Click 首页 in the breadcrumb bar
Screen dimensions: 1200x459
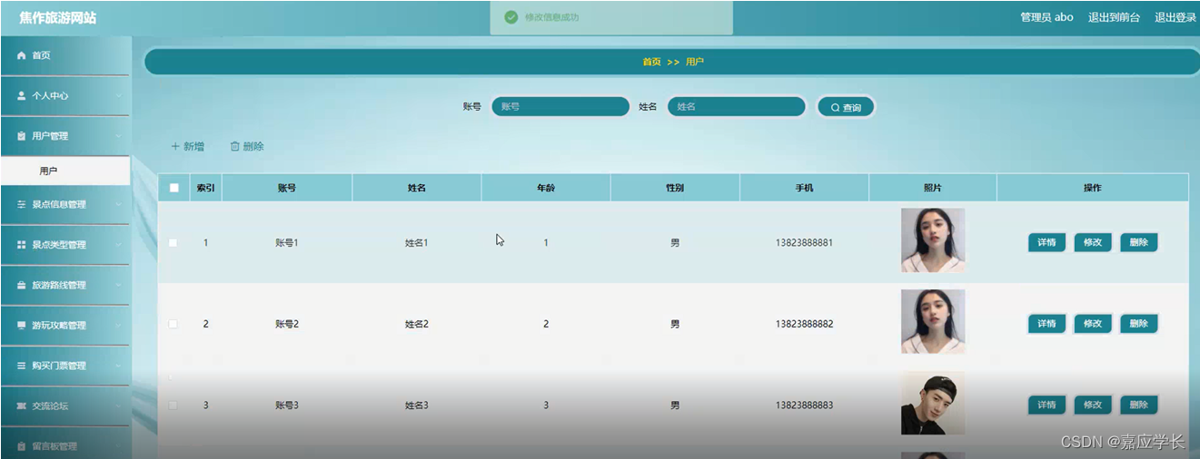tap(651, 63)
